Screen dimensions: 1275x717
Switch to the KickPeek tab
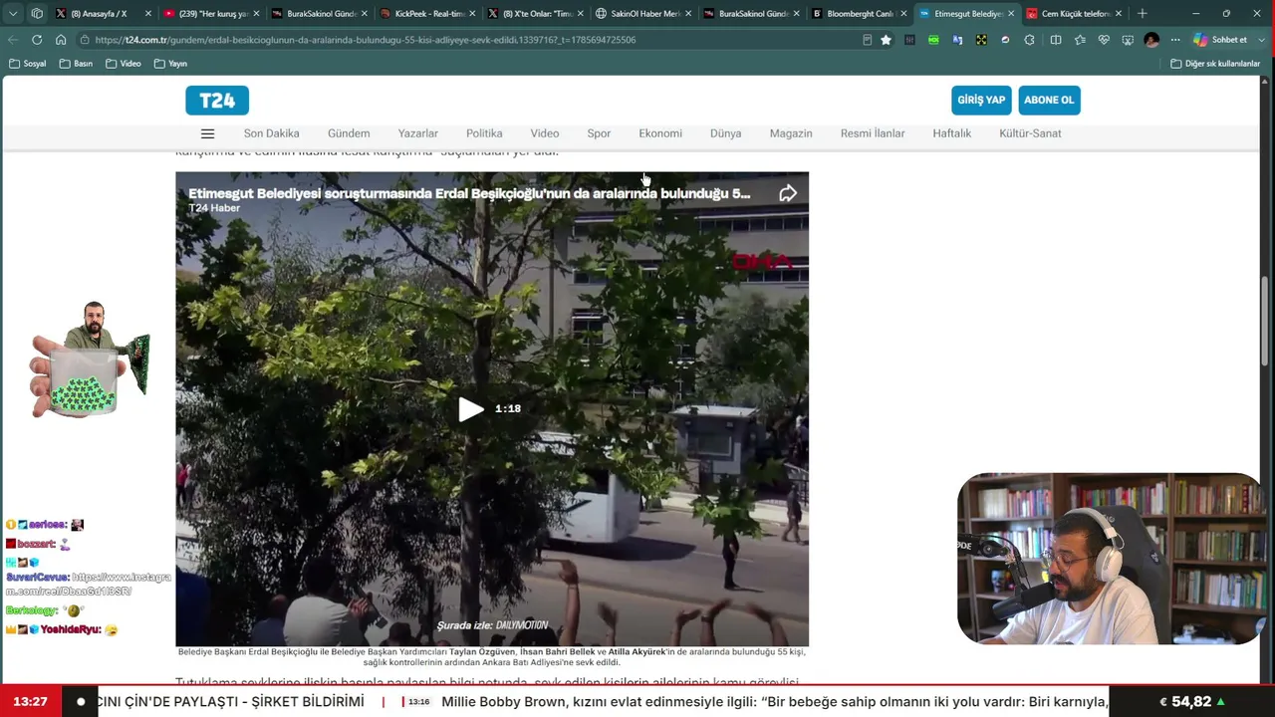click(428, 14)
